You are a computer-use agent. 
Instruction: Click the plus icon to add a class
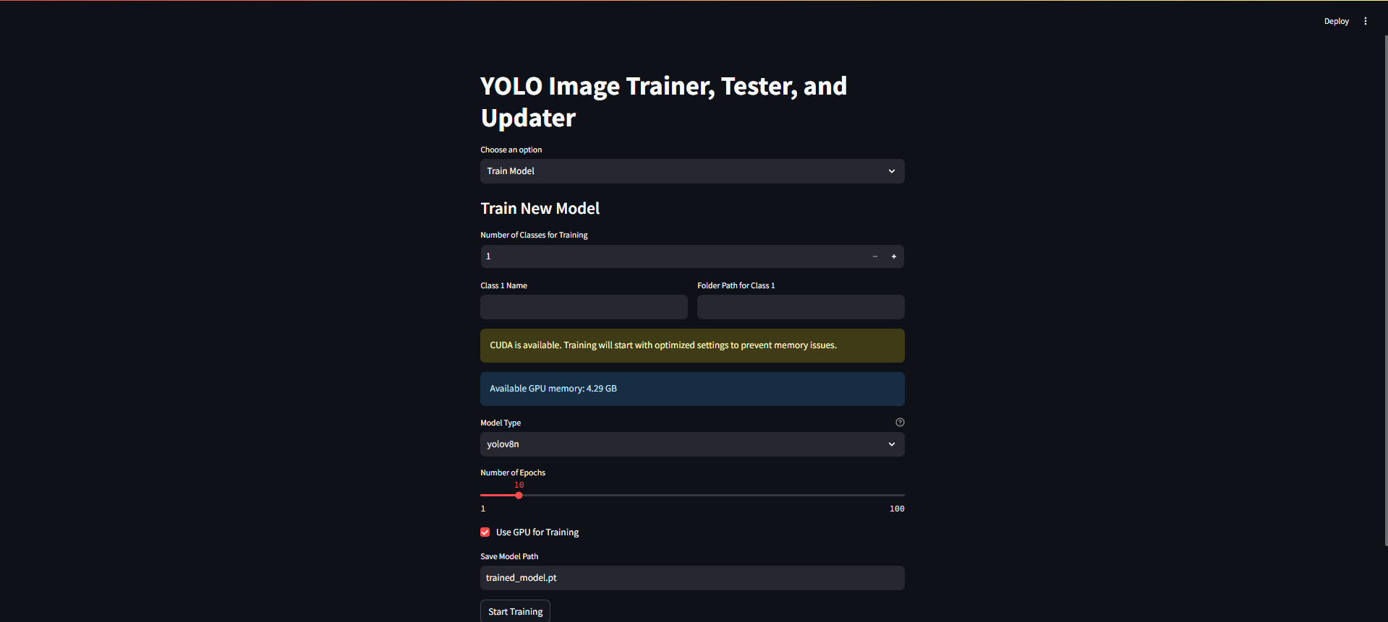[893, 256]
